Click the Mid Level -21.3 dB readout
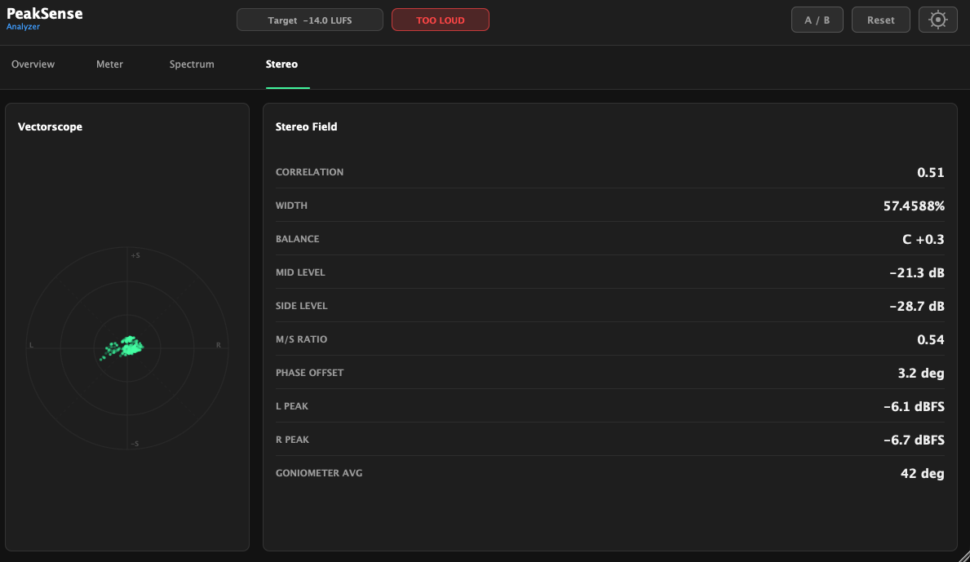The height and width of the screenshot is (562, 970). [917, 272]
